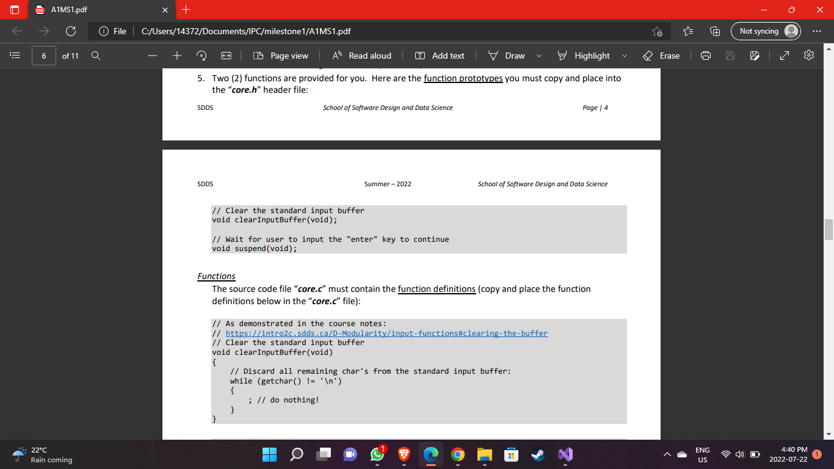Click the Save as icon
The width and height of the screenshot is (834, 469).
tap(755, 56)
